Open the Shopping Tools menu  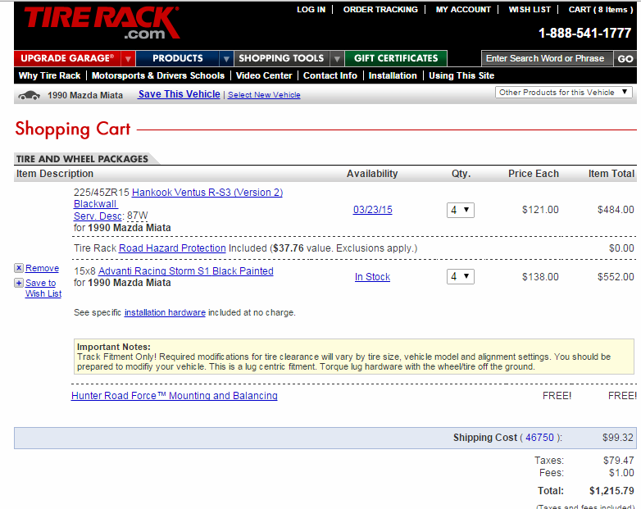pos(282,58)
